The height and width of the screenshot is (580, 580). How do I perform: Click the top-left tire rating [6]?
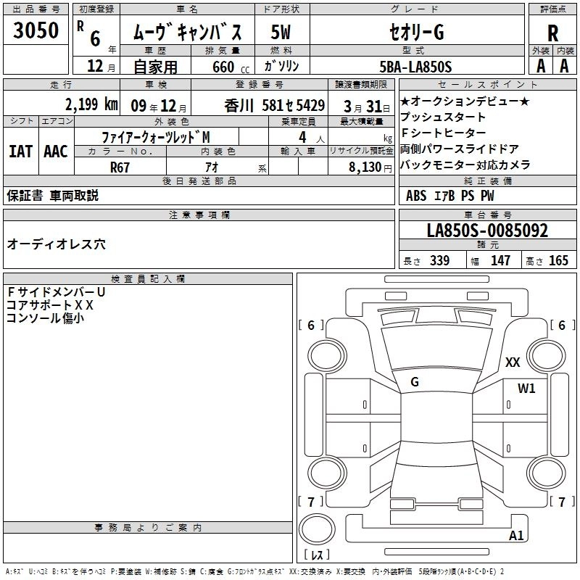tap(311, 326)
